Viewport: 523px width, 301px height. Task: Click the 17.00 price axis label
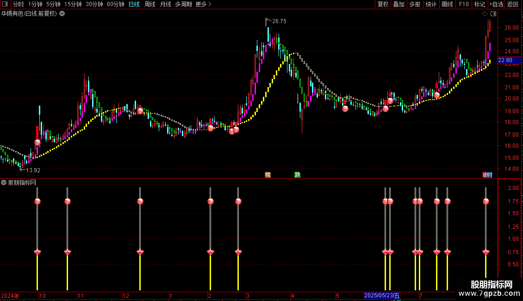point(511,134)
